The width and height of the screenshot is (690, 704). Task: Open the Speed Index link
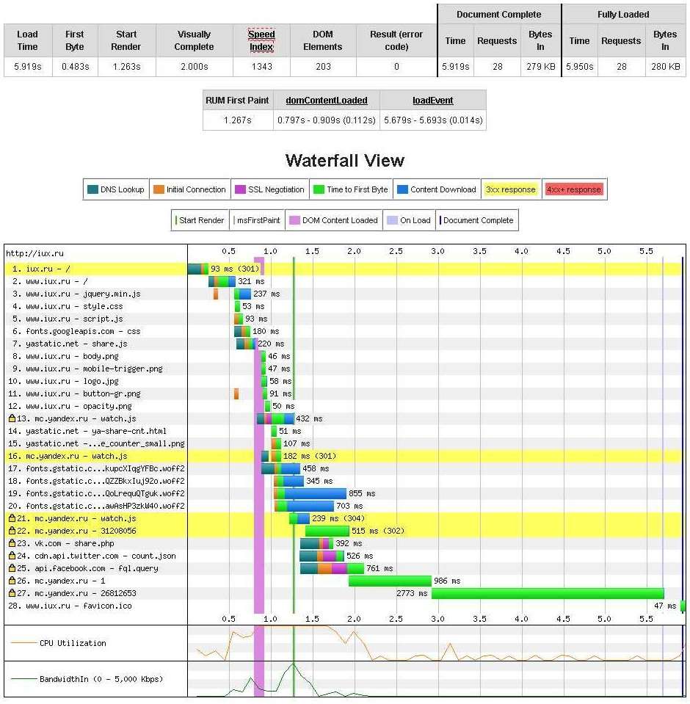click(x=261, y=40)
